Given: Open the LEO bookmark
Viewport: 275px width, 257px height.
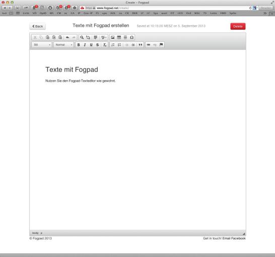Looking at the screenshot, I should [x=180, y=13].
